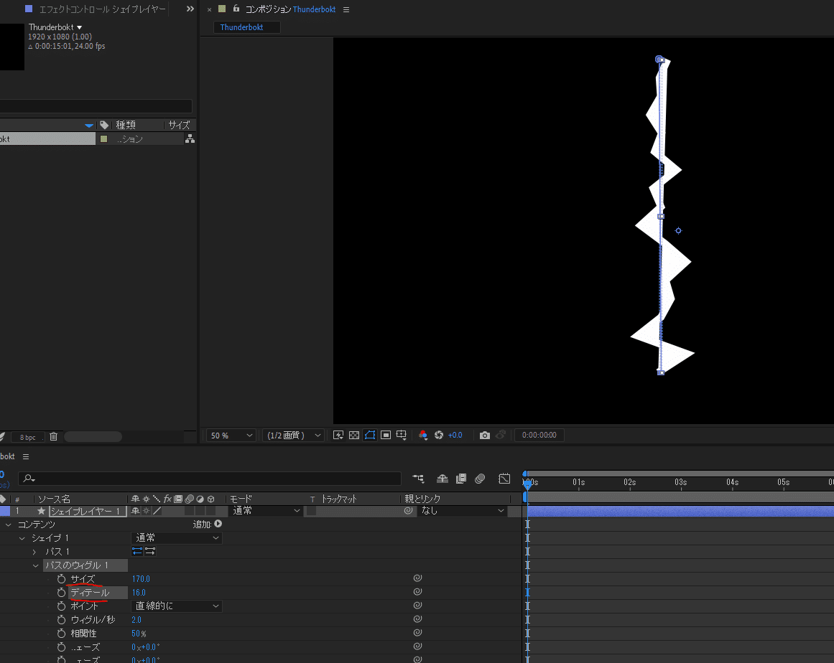Click the サイズ value 170.0

(x=141, y=579)
